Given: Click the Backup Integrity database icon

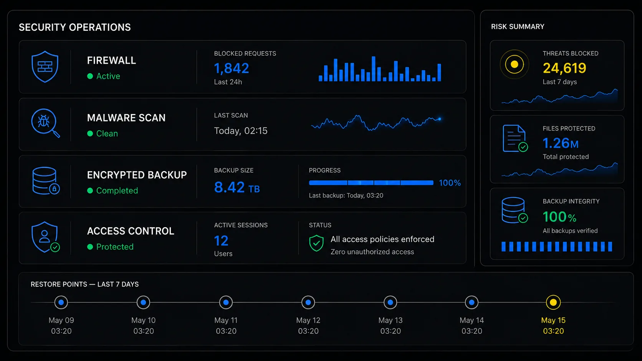Looking at the screenshot, I should (x=515, y=210).
